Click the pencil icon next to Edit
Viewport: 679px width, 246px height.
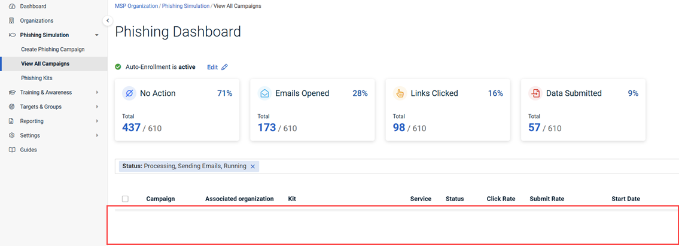225,67
